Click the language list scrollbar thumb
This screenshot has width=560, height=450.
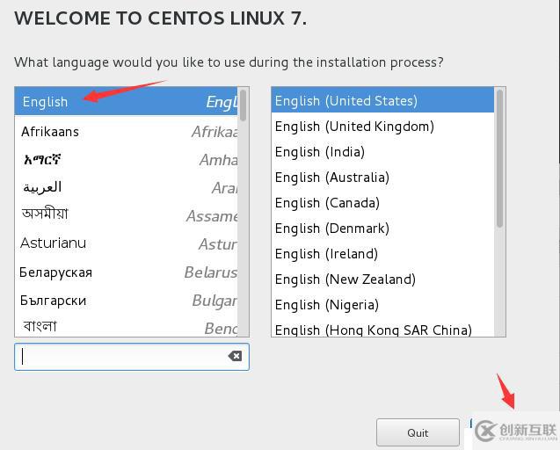(244, 105)
